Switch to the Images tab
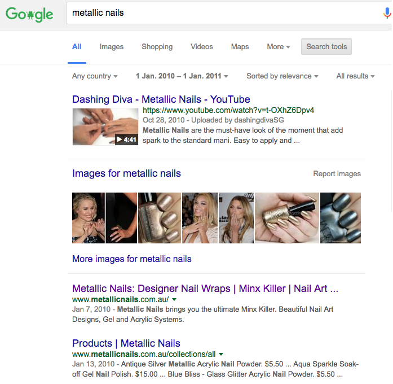 (x=112, y=47)
